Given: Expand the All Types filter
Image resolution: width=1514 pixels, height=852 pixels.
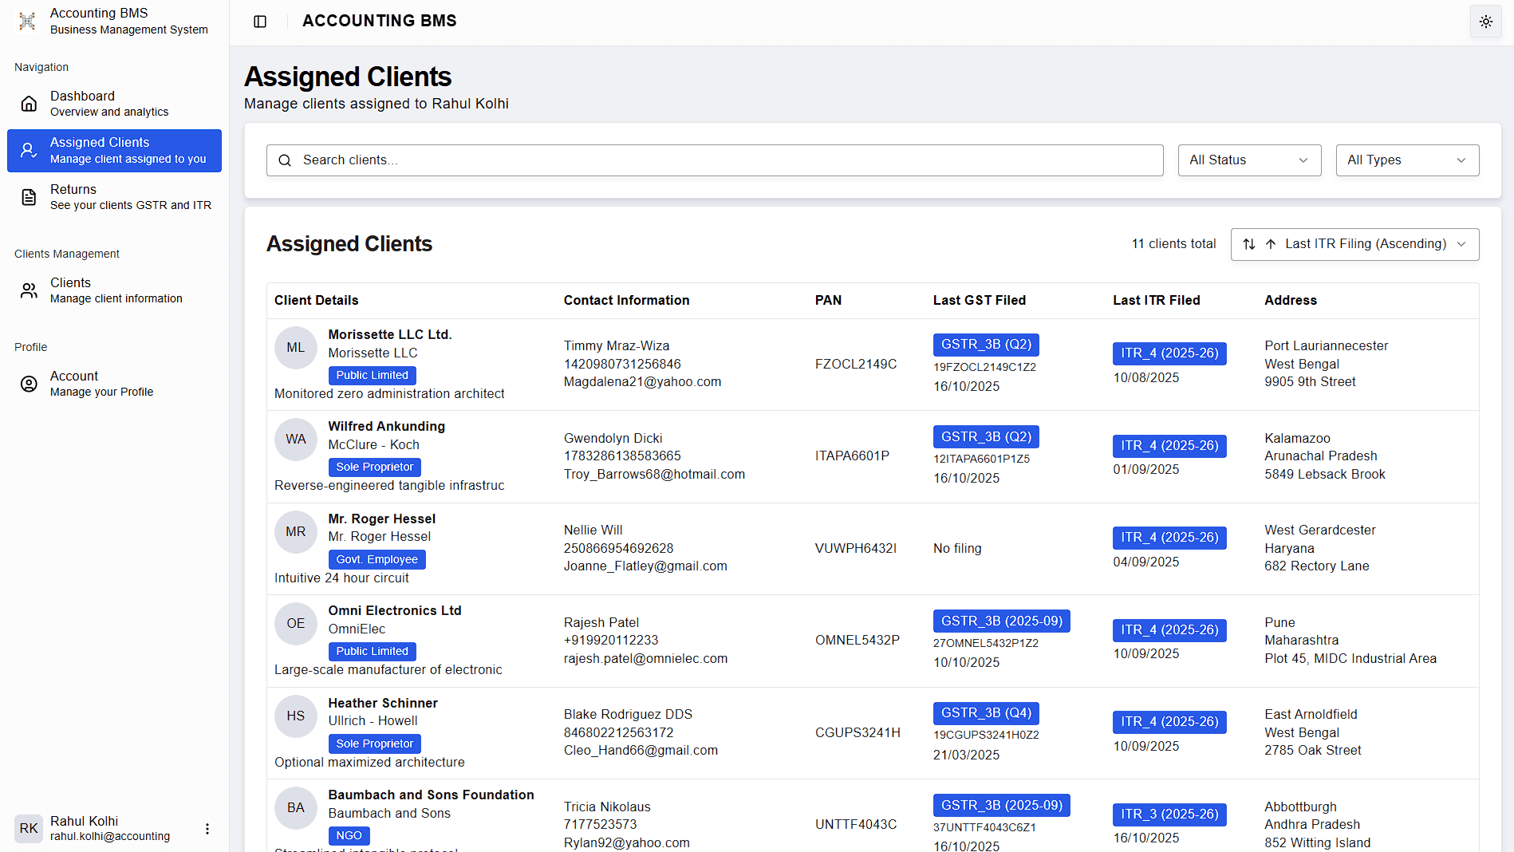Looking at the screenshot, I should click(x=1407, y=160).
